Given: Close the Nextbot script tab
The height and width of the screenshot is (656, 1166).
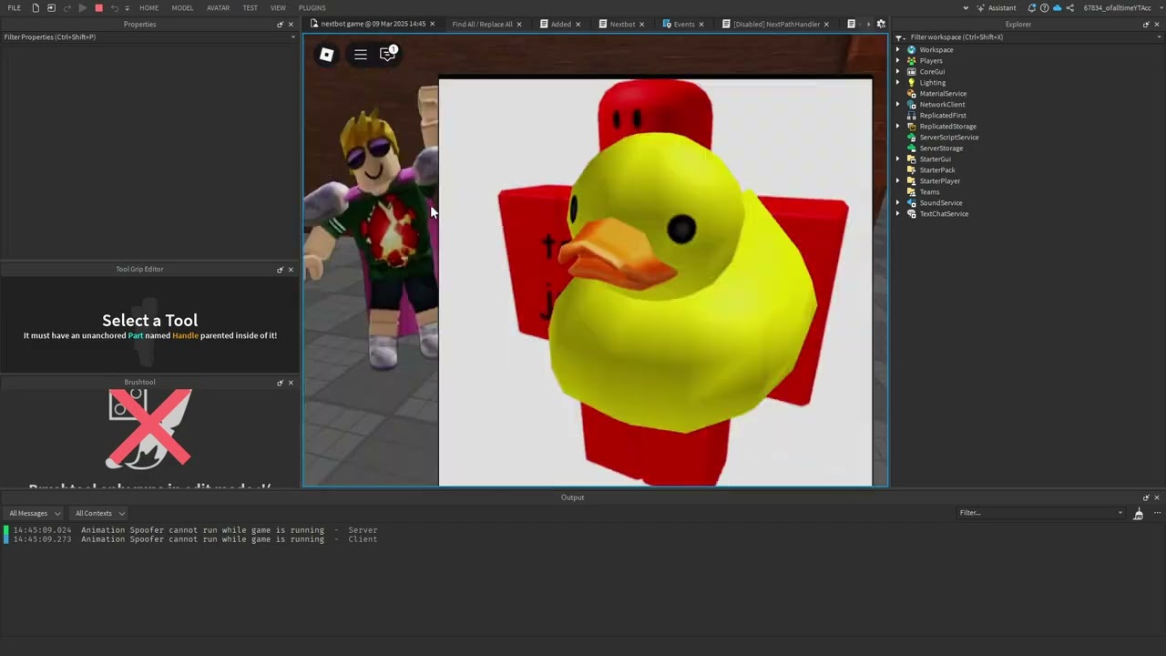Looking at the screenshot, I should (642, 24).
